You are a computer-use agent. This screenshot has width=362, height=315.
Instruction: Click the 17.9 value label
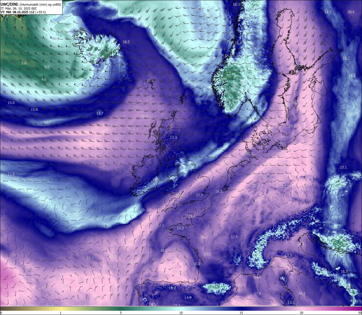(x=257, y=294)
